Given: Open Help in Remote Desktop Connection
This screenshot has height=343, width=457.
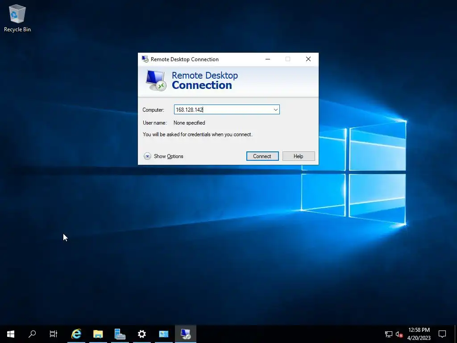Looking at the screenshot, I should [299, 156].
